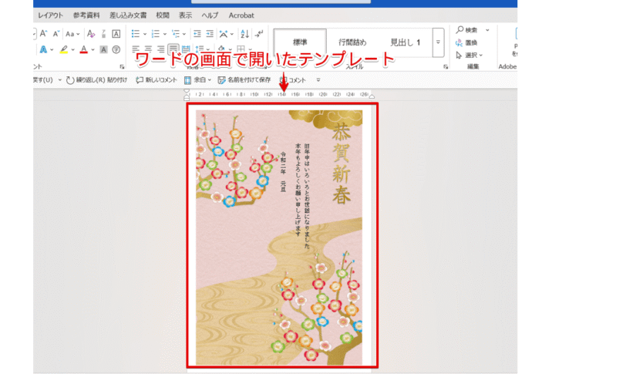Apply a bulleted list
626x374 pixels.
pos(136,34)
